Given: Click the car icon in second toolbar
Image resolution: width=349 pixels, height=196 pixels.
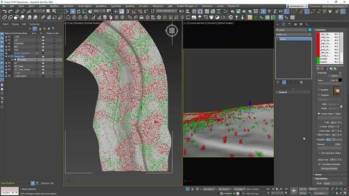Looking at the screenshot, I should (x=142, y=17).
